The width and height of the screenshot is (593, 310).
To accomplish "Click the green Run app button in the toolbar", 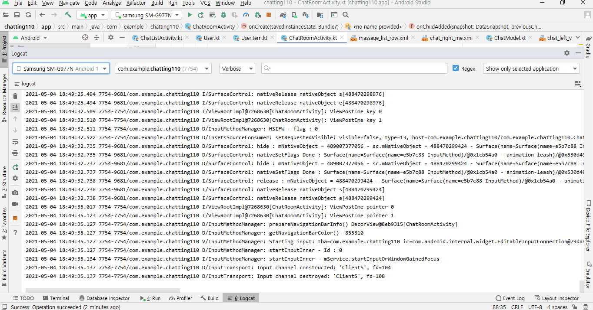I will [190, 15].
